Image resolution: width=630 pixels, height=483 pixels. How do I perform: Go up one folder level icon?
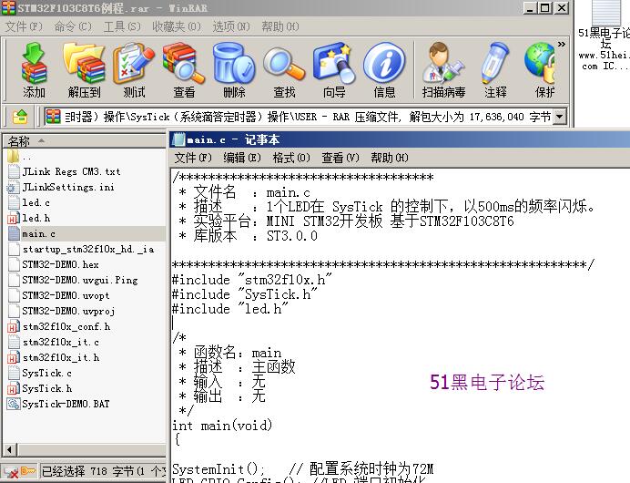pos(20,117)
